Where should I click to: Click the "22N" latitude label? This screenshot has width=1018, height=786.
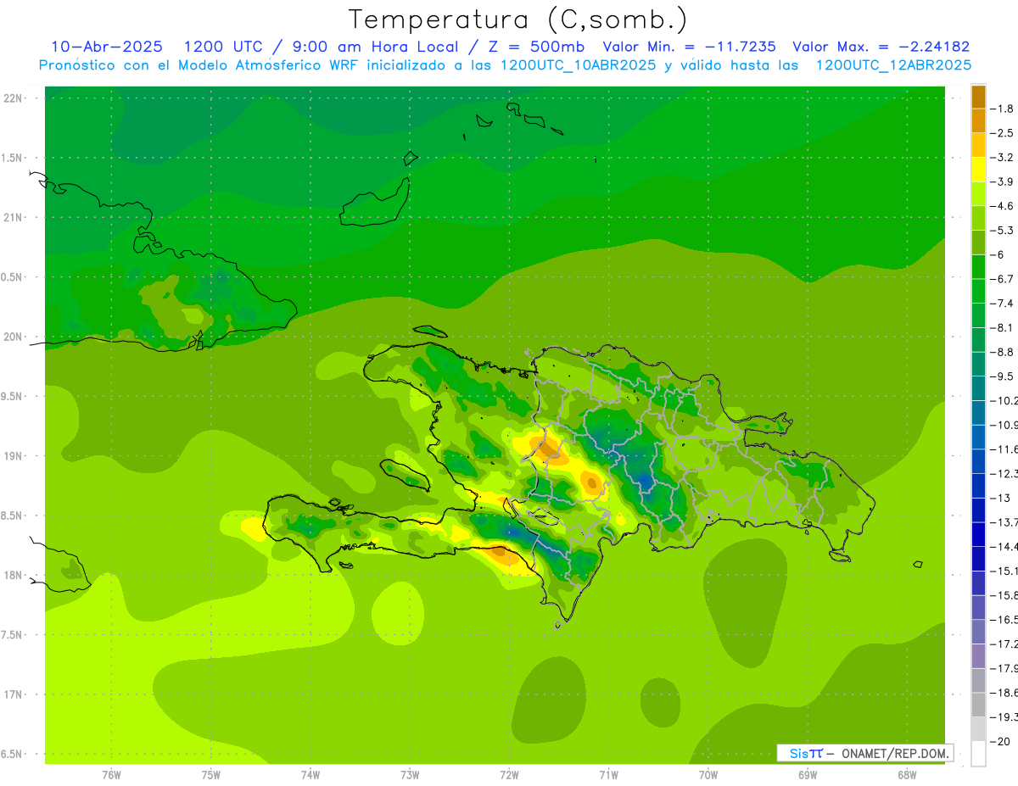pyautogui.click(x=13, y=98)
